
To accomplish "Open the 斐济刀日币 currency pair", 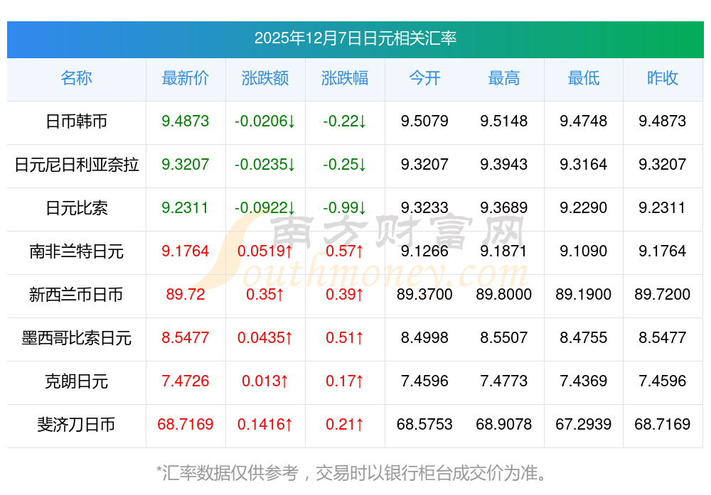I will 76,425.
